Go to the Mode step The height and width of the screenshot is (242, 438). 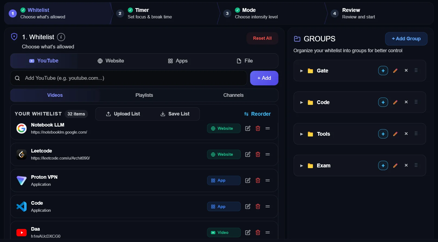[273, 14]
